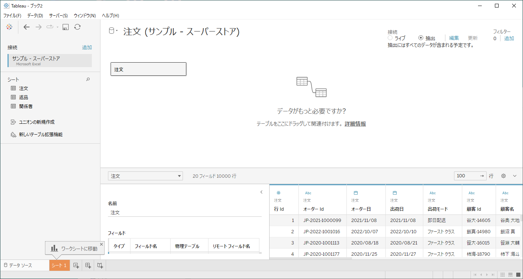Click the 更新 extract link
This screenshot has width=523, height=279.
473,38
